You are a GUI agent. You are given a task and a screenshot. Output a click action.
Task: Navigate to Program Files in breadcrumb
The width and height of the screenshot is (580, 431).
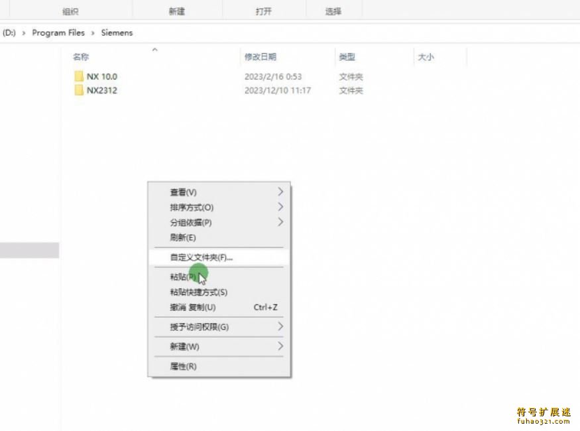tap(58, 32)
